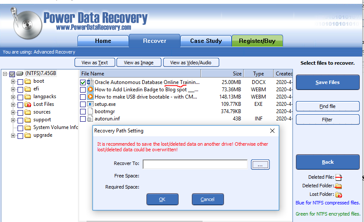Click the efi folder icon
The height and width of the screenshot is (222, 364).
tap(28, 89)
